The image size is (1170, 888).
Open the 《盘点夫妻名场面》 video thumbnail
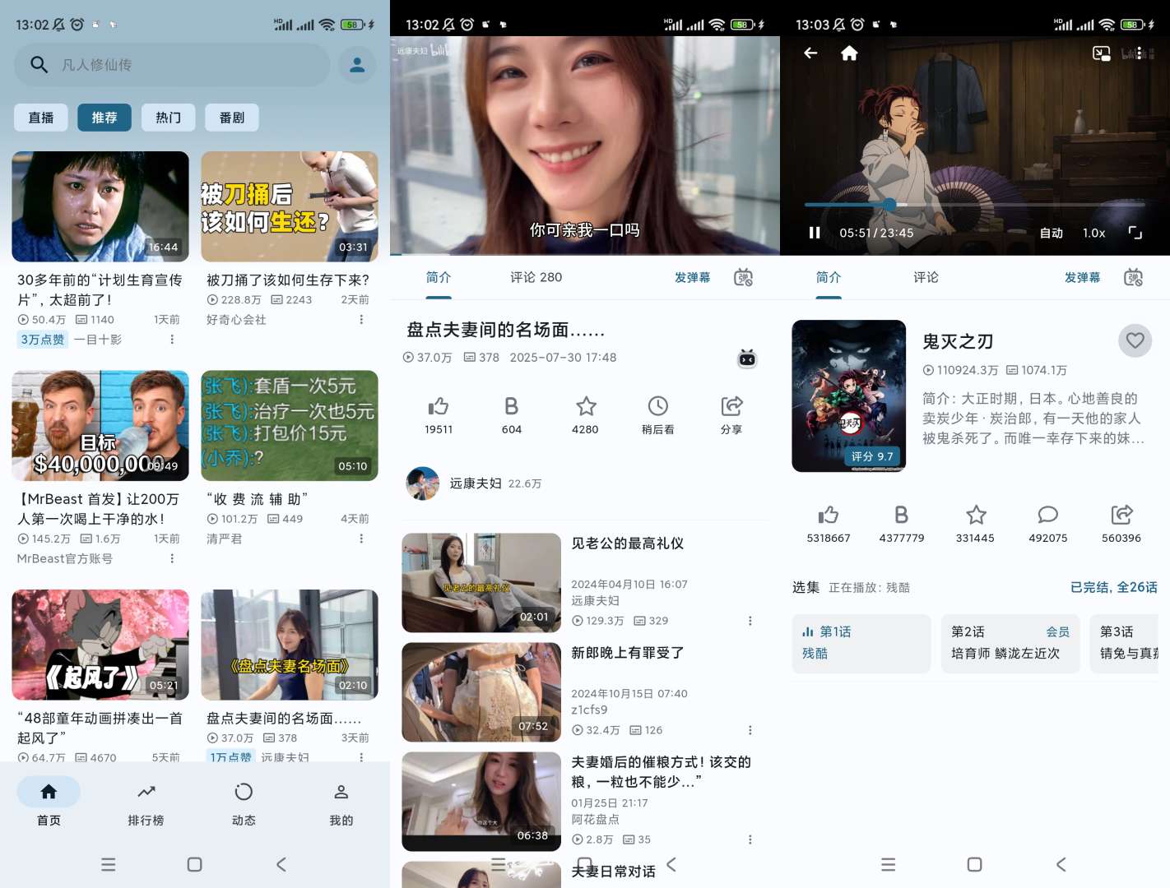click(290, 645)
